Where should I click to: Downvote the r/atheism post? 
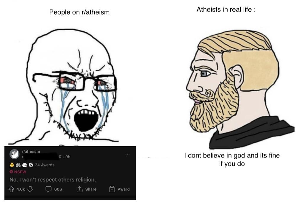coord(30,189)
